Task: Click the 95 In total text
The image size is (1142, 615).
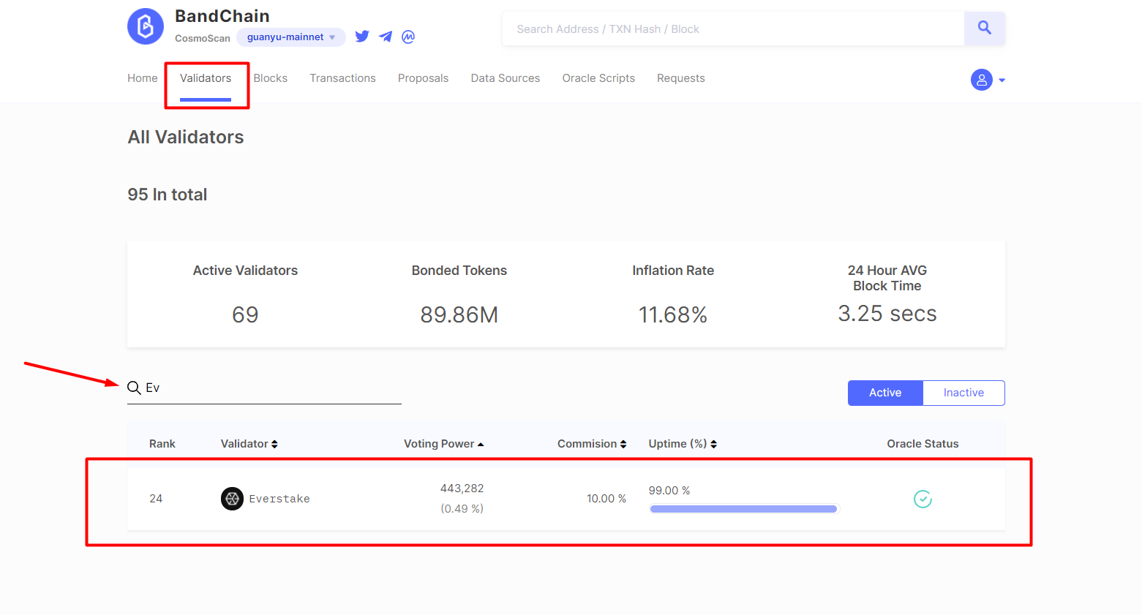Action: click(168, 195)
